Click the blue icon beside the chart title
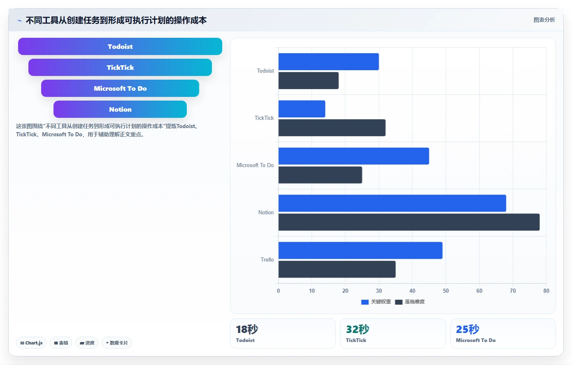Screen dimensions: 572x365 (19, 21)
